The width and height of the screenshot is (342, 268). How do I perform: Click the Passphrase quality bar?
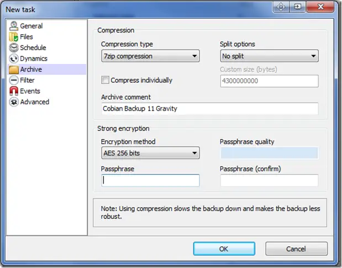coord(269,153)
